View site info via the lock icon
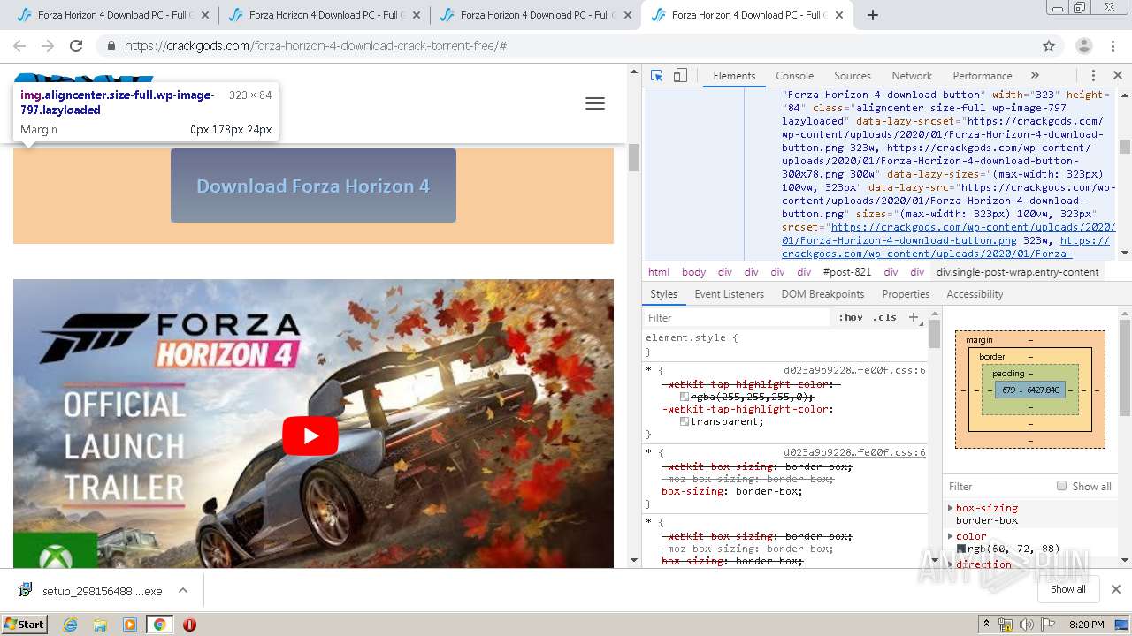 (111, 46)
